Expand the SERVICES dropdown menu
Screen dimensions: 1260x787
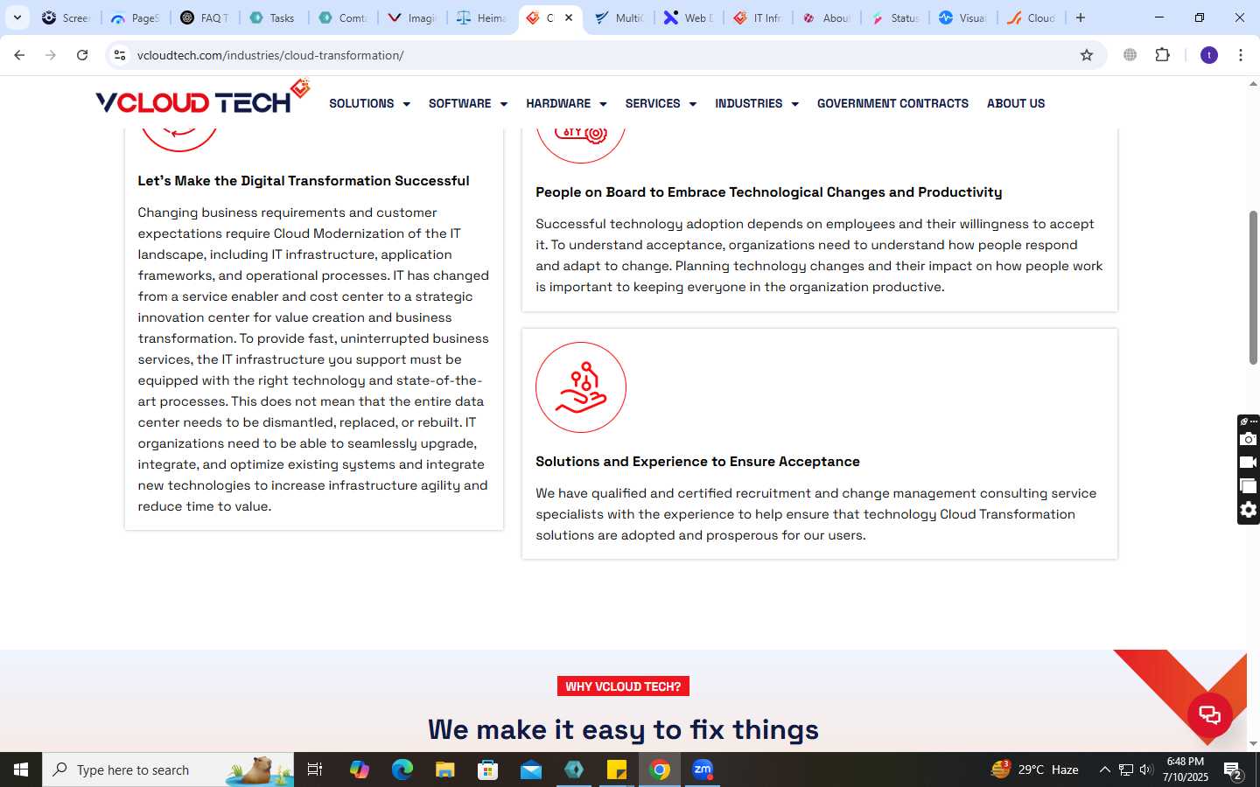661,103
